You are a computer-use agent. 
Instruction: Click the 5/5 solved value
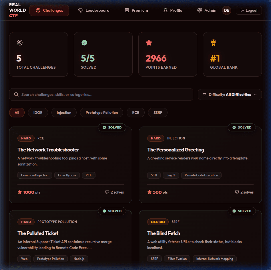[88, 58]
